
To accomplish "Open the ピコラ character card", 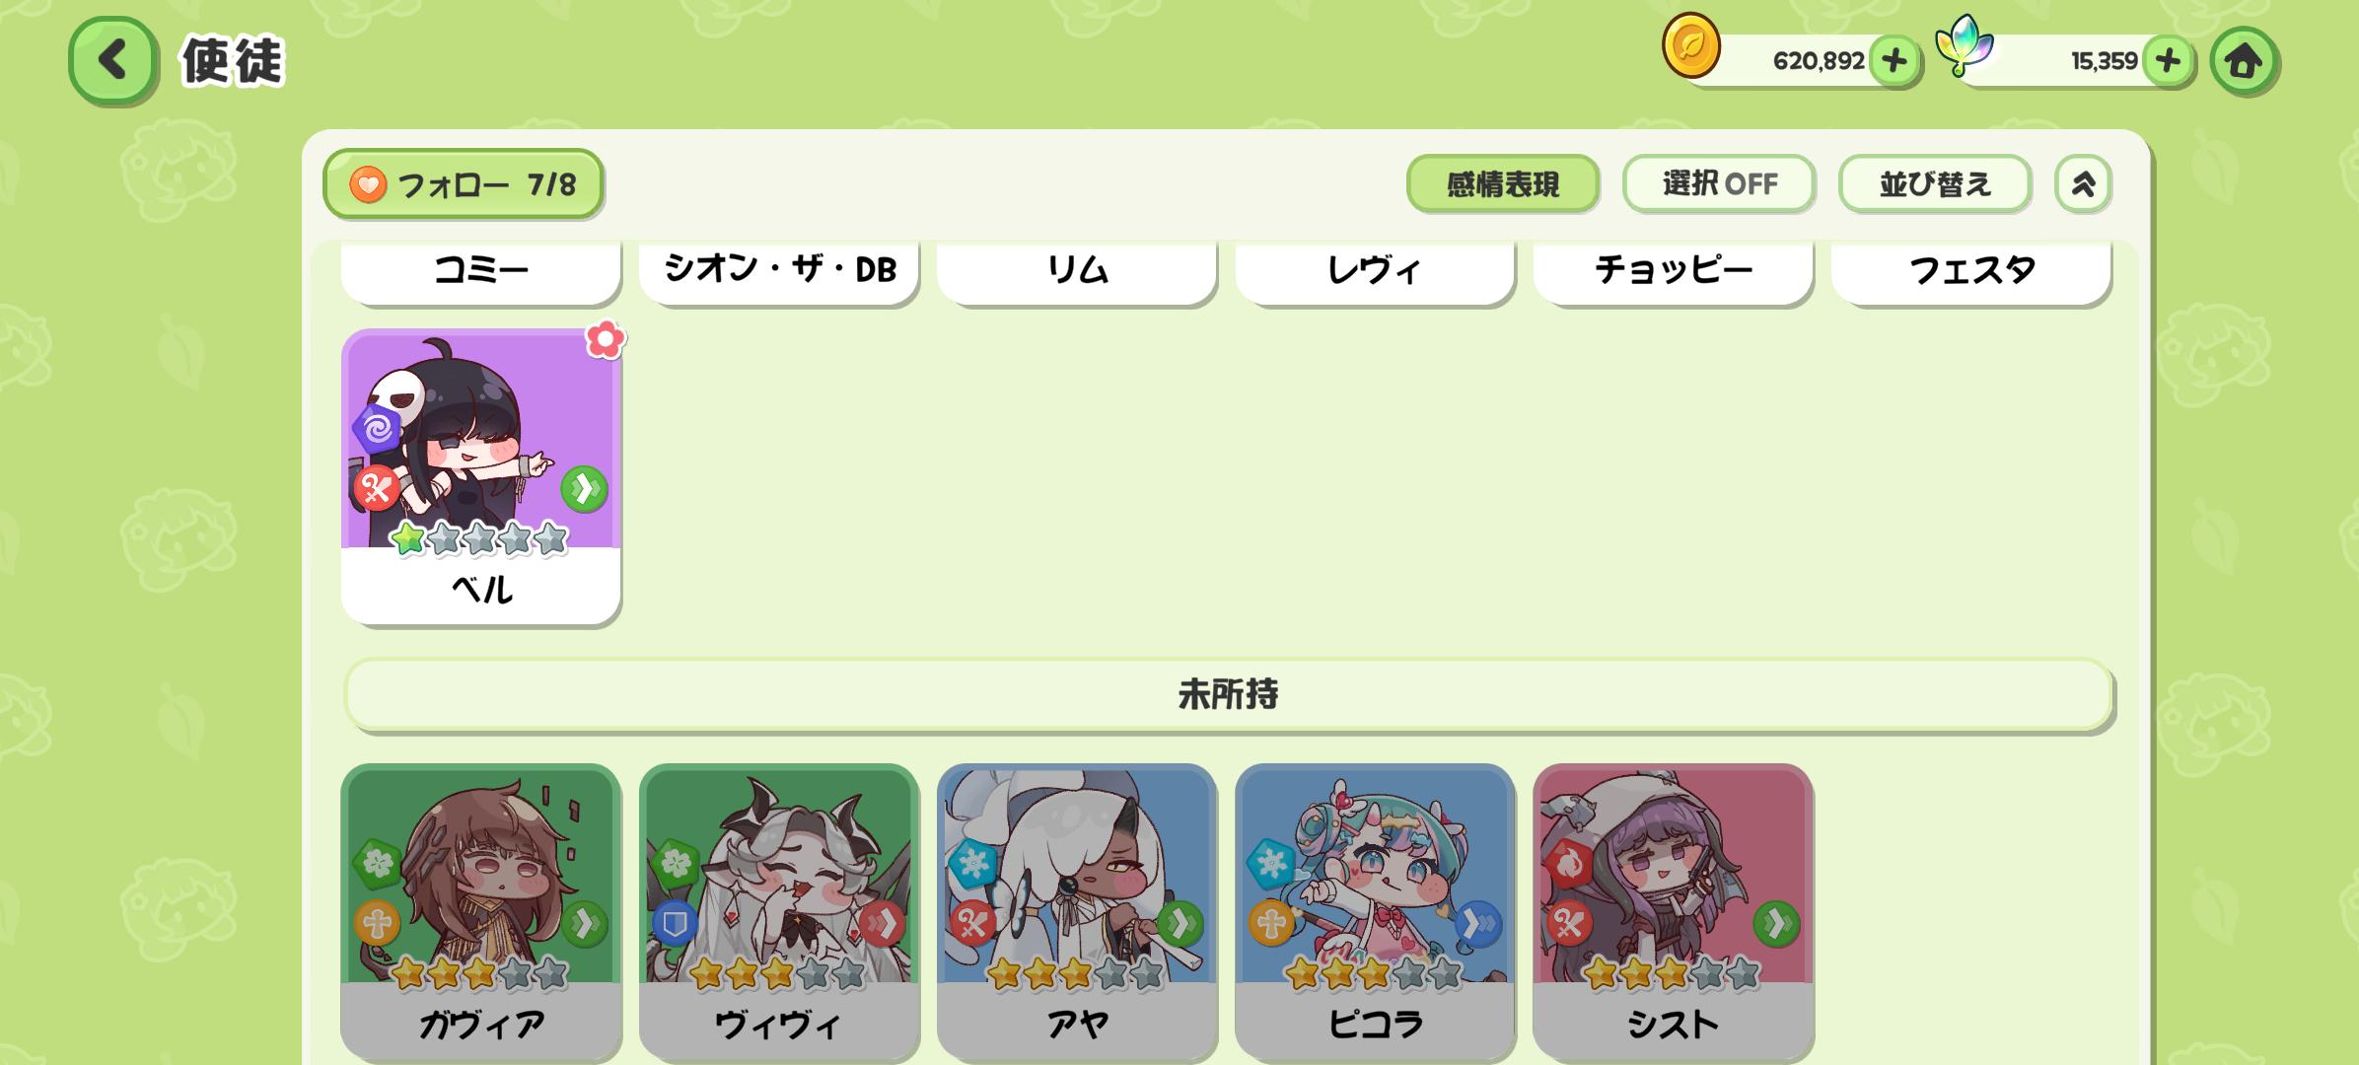I will tap(1375, 911).
